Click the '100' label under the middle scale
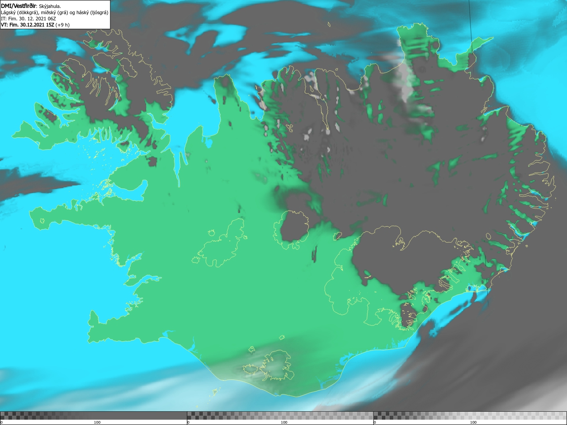This screenshot has height=425, width=567. (284, 422)
